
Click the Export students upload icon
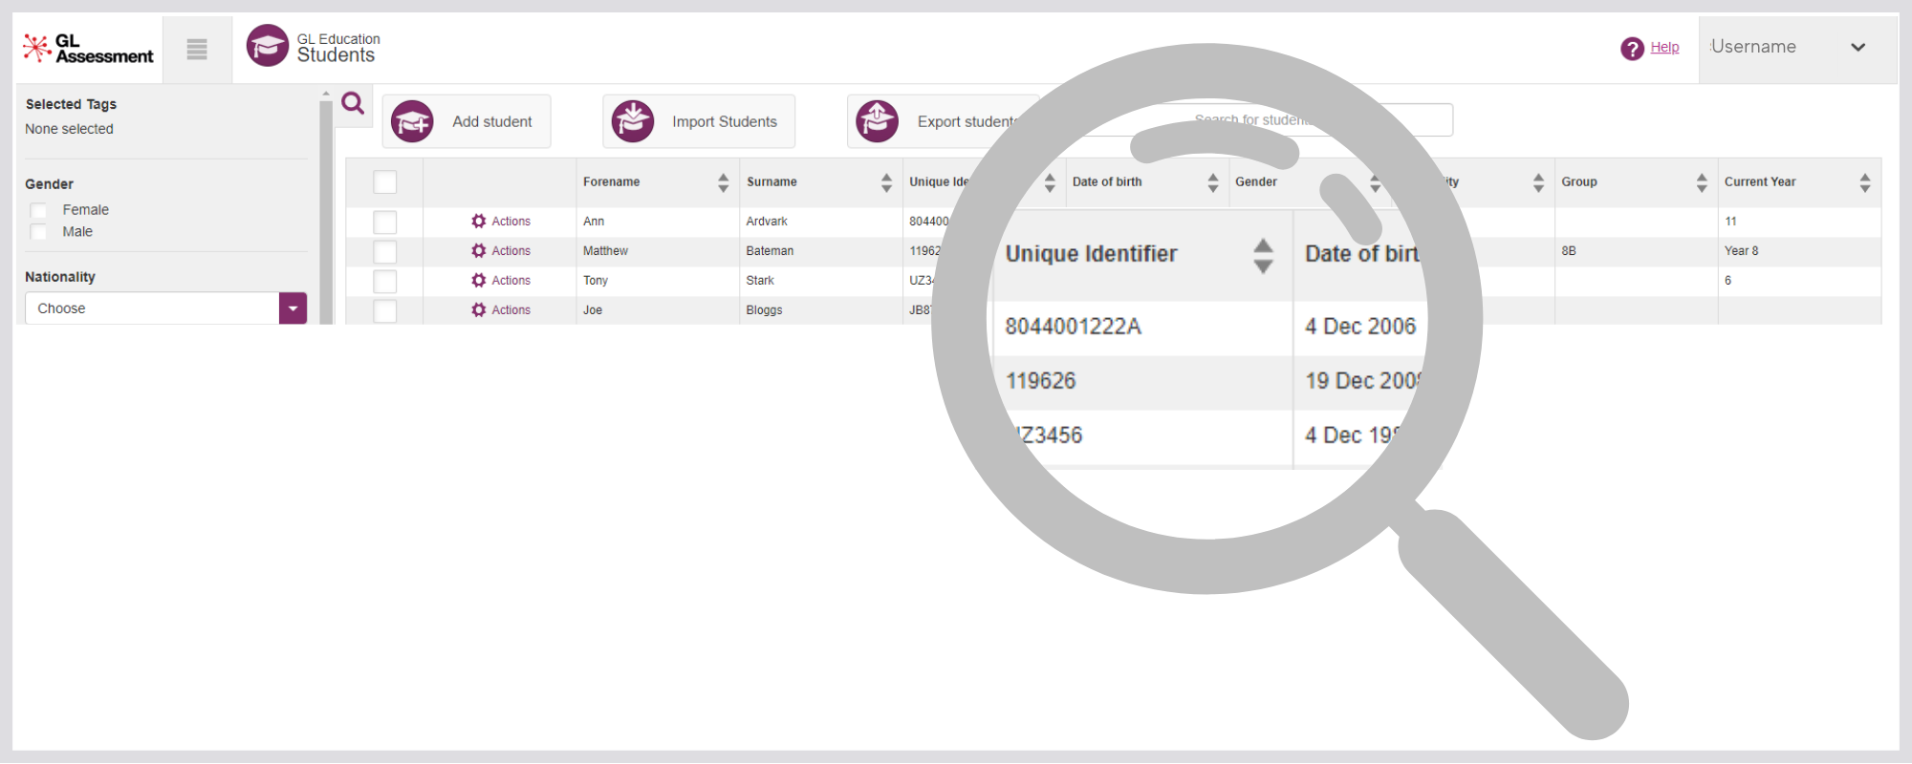878,121
